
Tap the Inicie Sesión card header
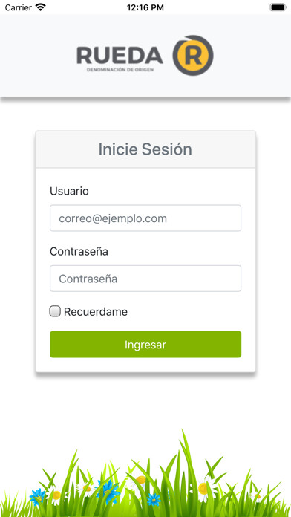tap(145, 149)
